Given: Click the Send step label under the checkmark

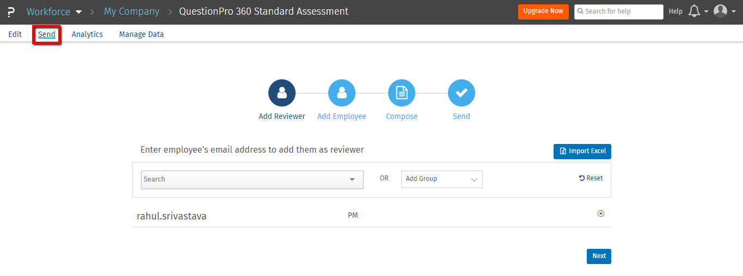Looking at the screenshot, I should [462, 116].
